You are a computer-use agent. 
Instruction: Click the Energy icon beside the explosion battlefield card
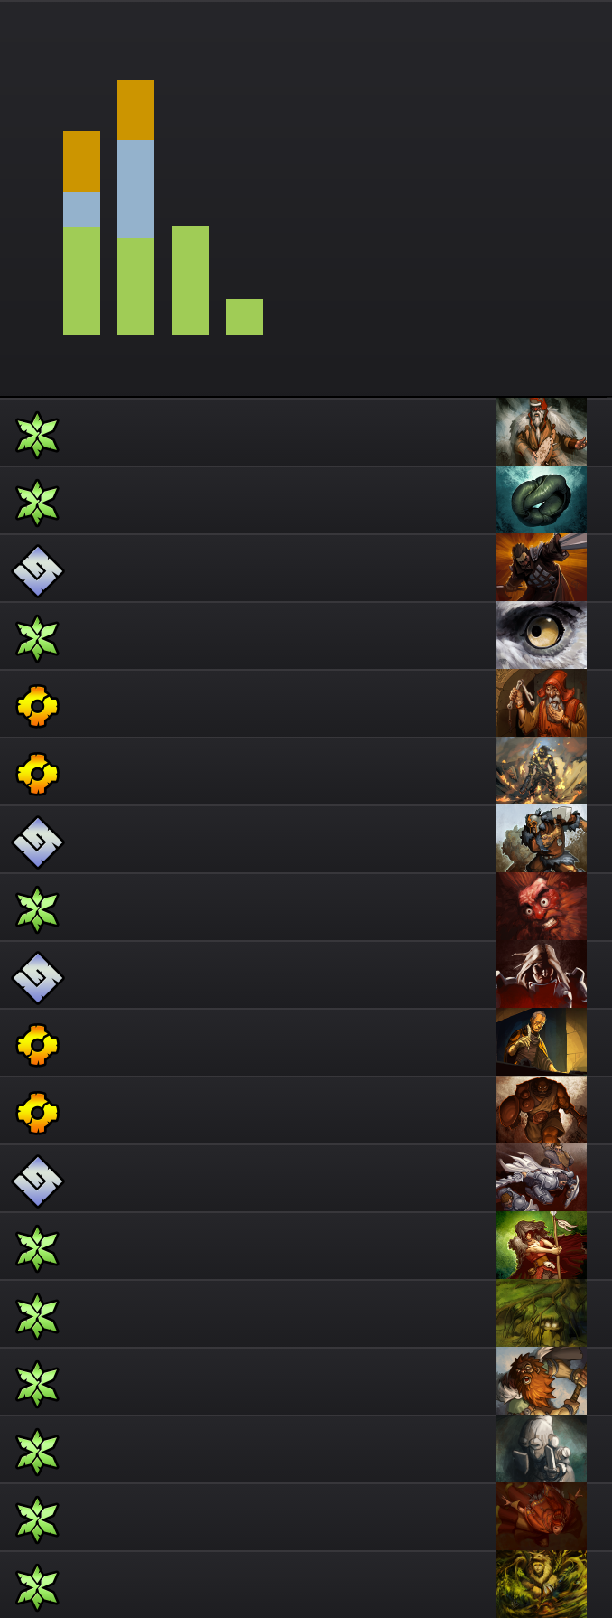click(x=37, y=774)
